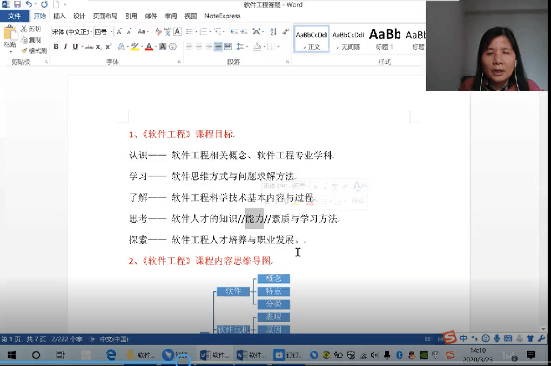Image resolution: width=551 pixels, height=366 pixels.
Task: Click the Paste icon in the clipboard group
Action: (10, 37)
